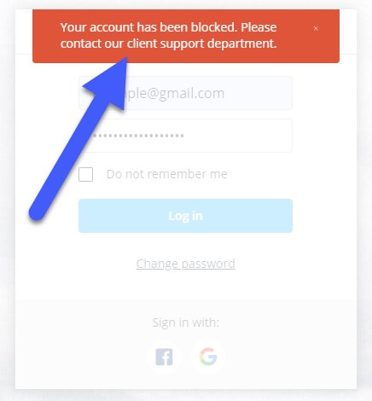Click the Do not remember me label

(x=166, y=174)
